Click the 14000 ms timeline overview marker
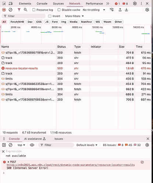 pyautogui.click(x=139, y=27)
